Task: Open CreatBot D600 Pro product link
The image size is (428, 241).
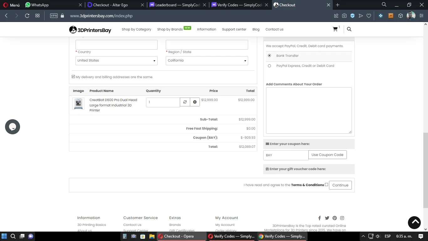Action: [113, 105]
